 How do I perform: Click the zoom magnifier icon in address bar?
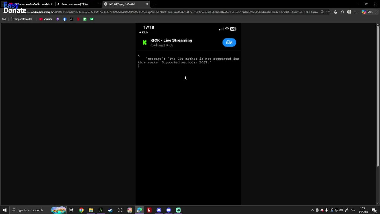click(322, 12)
